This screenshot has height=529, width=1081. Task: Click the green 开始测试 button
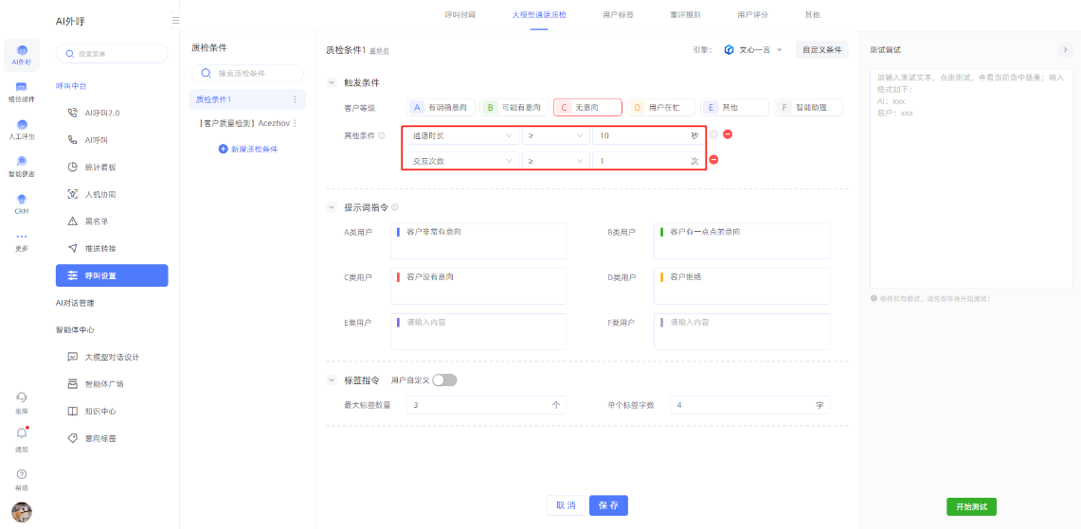[971, 506]
